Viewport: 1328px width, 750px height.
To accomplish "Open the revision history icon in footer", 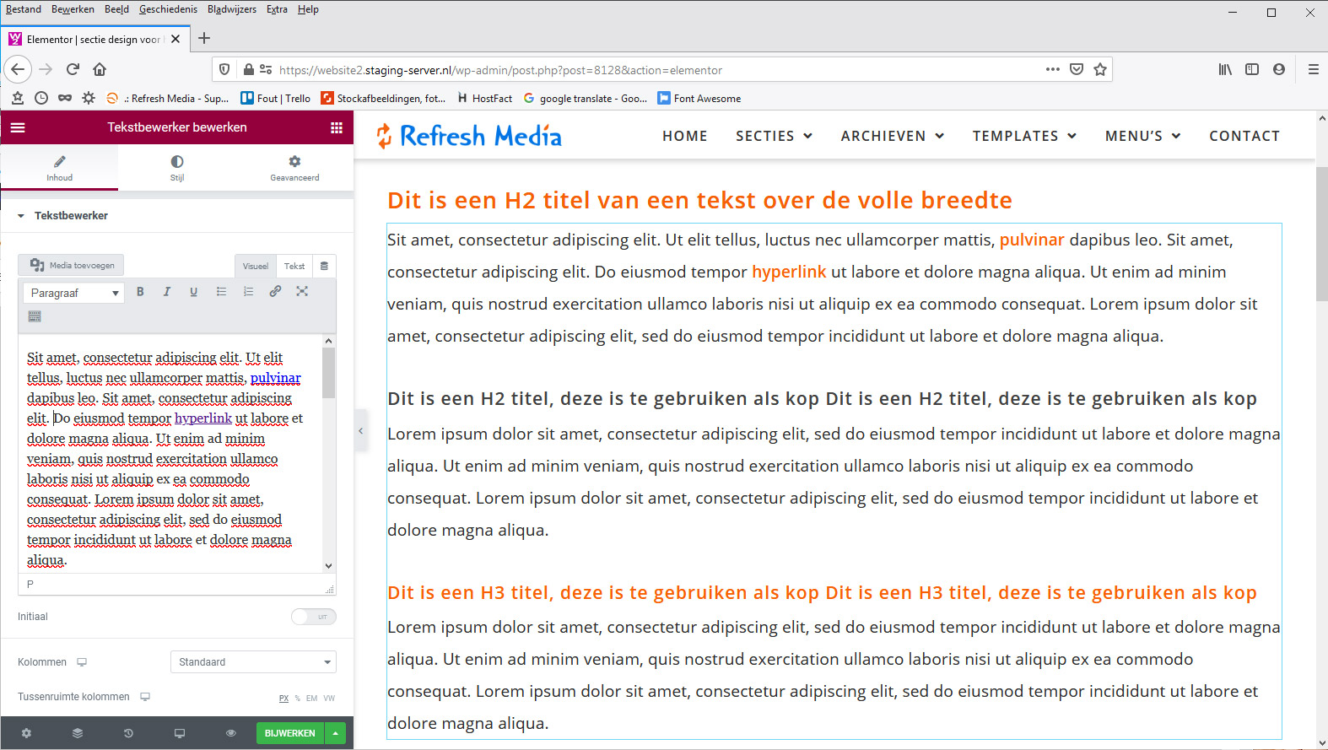I will pos(128,733).
